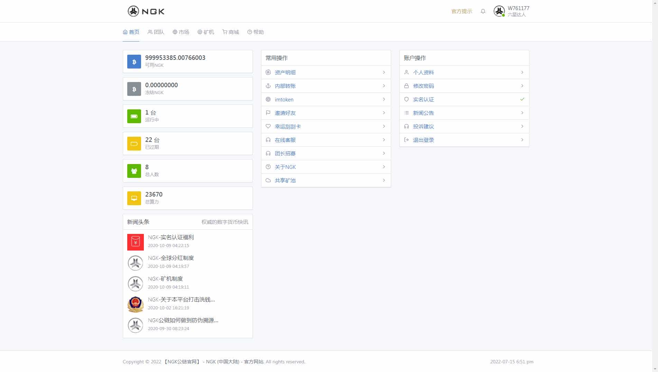Expand the 新闻公告 row chevron
Viewport: 658px width, 372px height.
pos(522,113)
